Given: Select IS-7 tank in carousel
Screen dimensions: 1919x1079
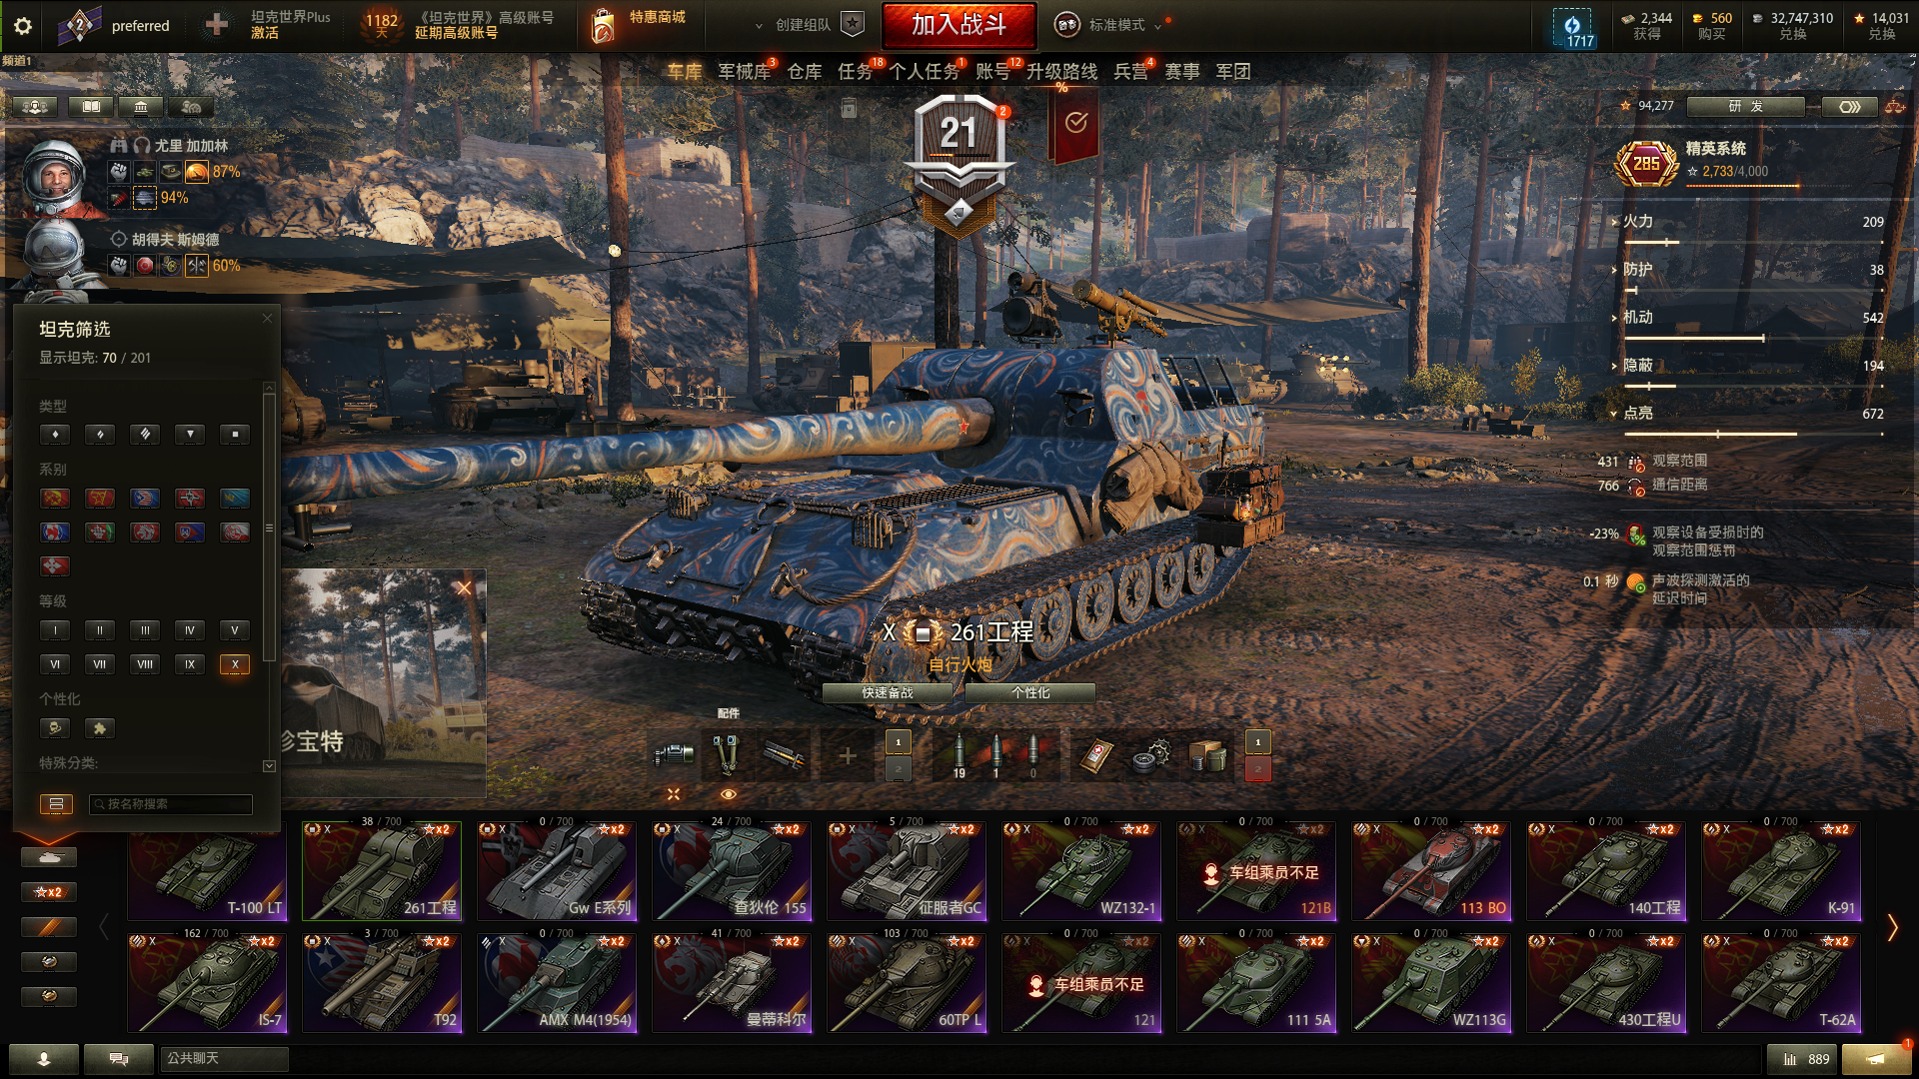Looking at the screenshot, I should click(x=208, y=982).
